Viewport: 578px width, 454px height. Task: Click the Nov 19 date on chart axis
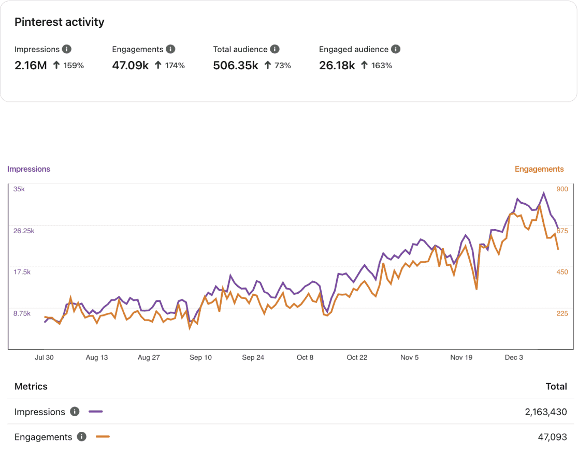click(x=461, y=357)
